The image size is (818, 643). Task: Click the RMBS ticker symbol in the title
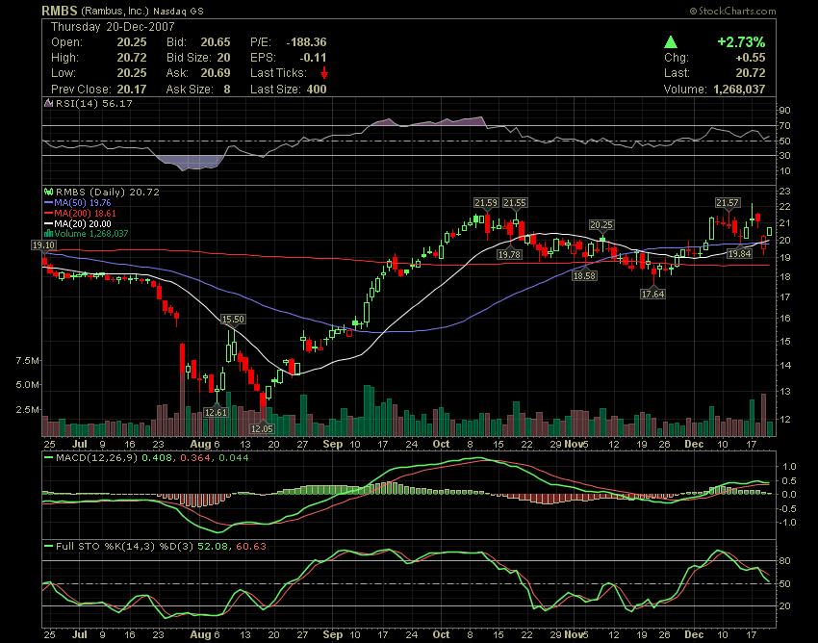coord(60,11)
